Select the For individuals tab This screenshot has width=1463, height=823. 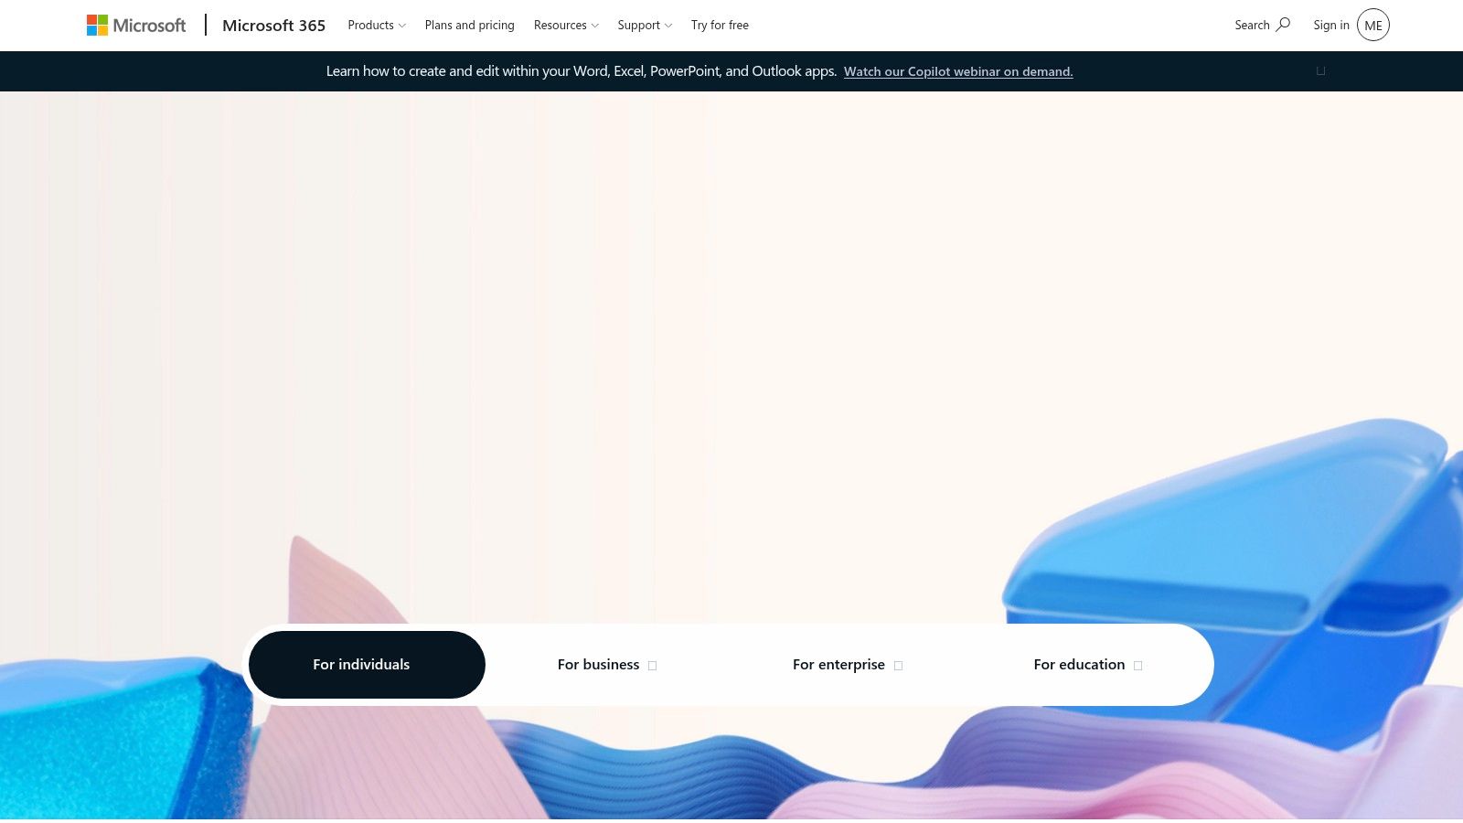(367, 665)
